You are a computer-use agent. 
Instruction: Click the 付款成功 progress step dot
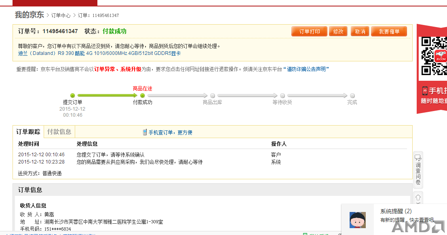point(143,95)
